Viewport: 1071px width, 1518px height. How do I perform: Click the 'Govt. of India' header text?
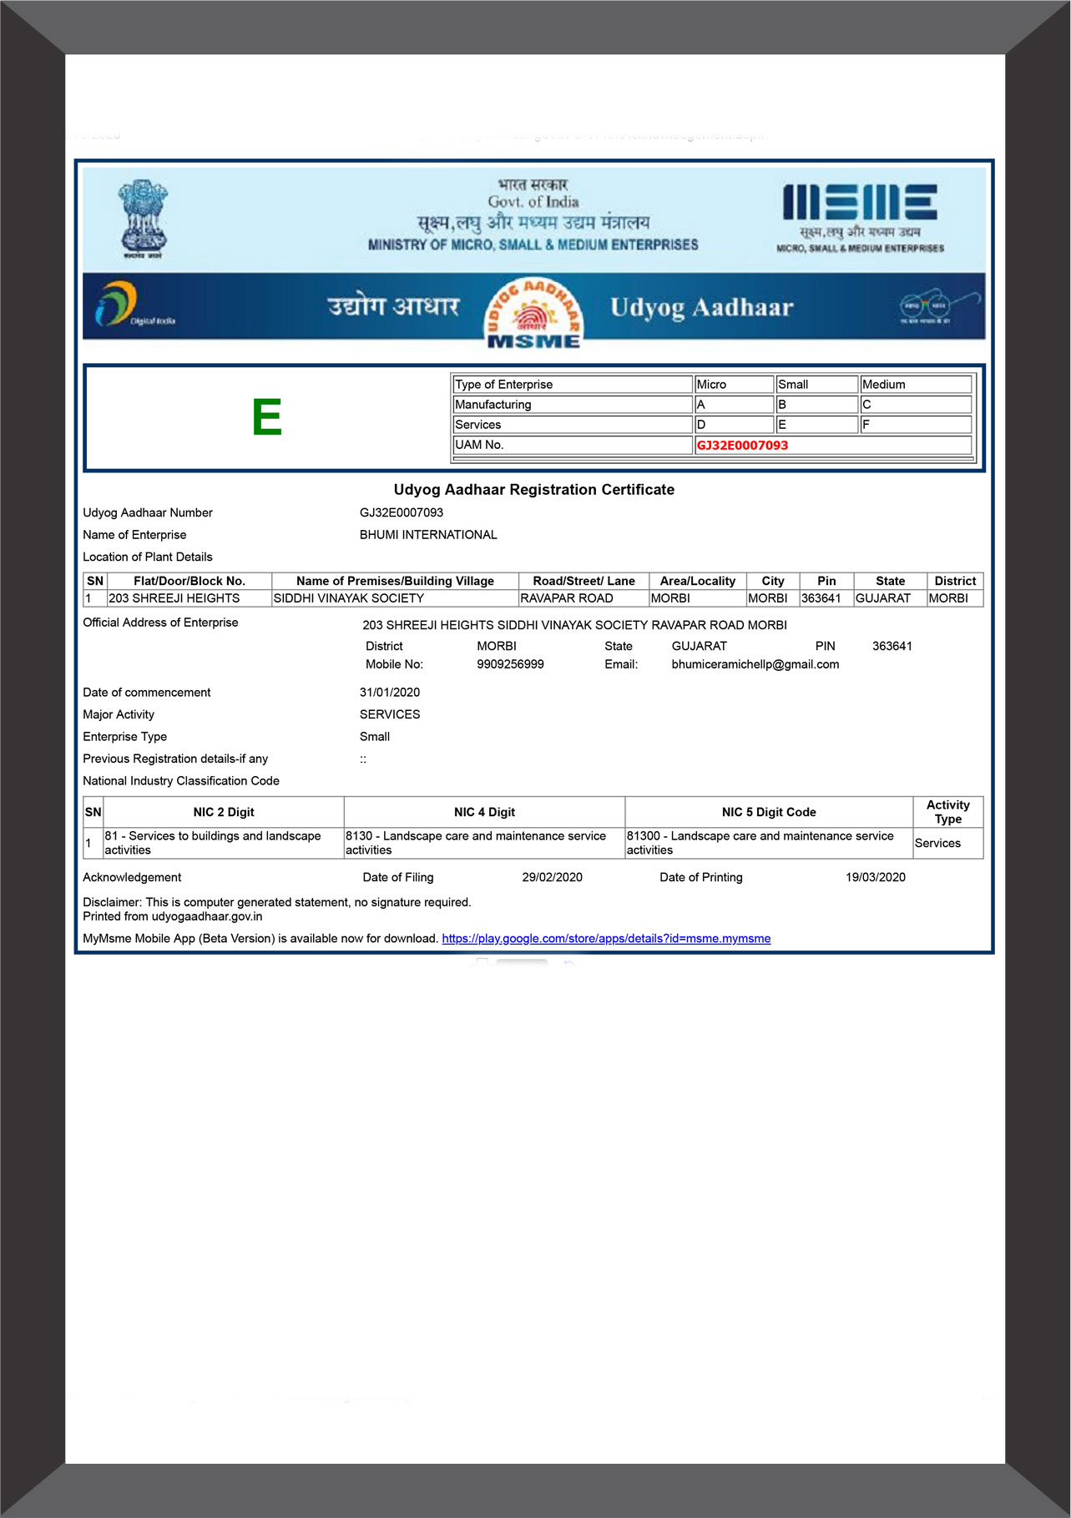533,202
